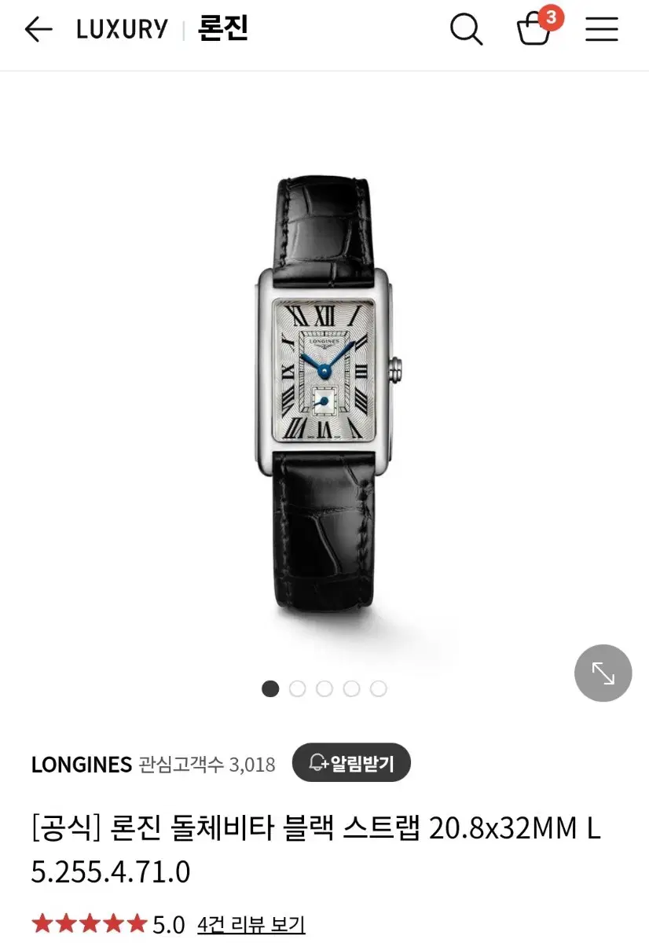This screenshot has height=943, width=649.
Task: Select the first image indicator dot
Action: point(270,689)
